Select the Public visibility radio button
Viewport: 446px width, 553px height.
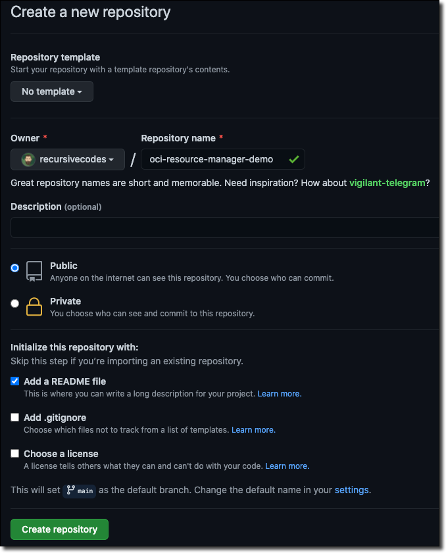point(15,268)
